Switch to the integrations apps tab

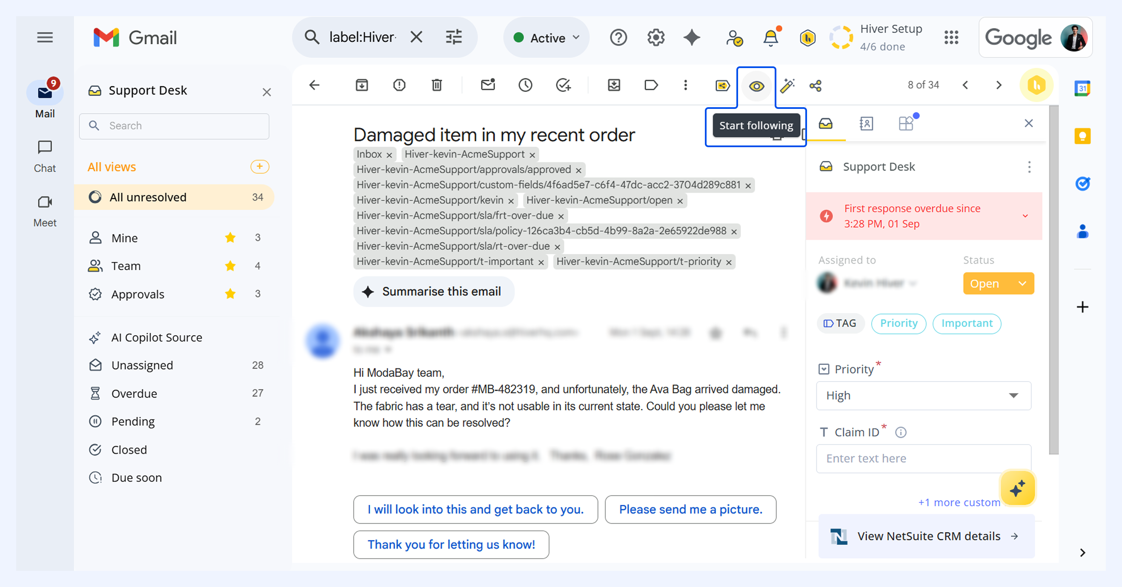tap(906, 124)
